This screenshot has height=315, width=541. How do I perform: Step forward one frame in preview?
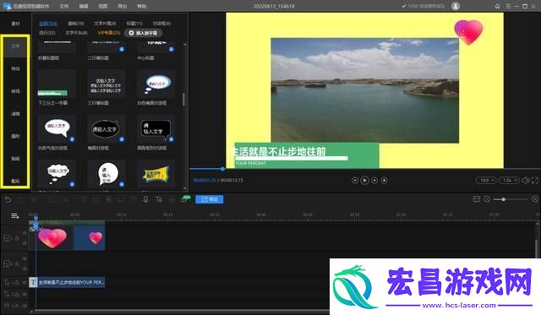(374, 180)
